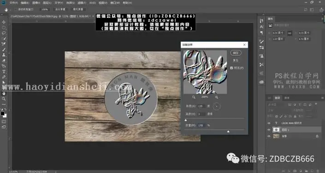Open the Image menu

click(36, 3)
